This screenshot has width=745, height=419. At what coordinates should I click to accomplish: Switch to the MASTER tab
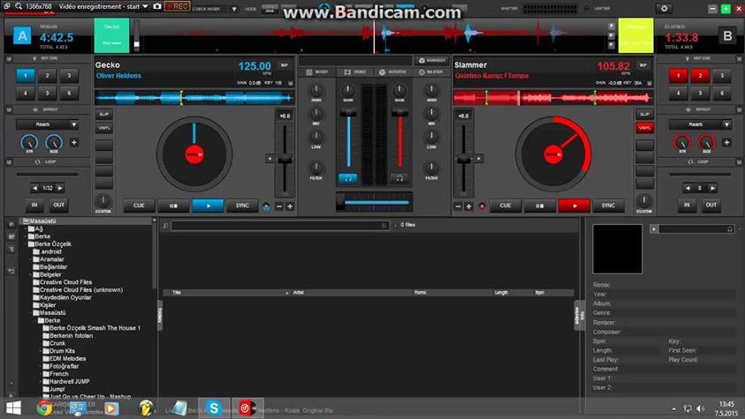click(431, 72)
